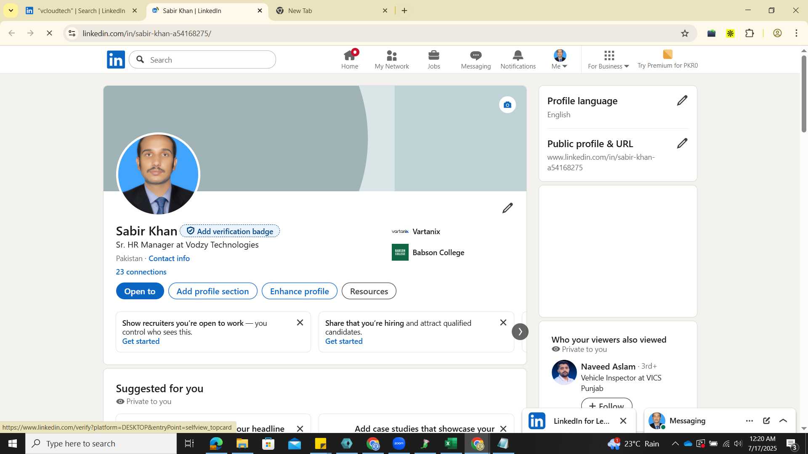Follow Naveed Aslam

point(606,405)
